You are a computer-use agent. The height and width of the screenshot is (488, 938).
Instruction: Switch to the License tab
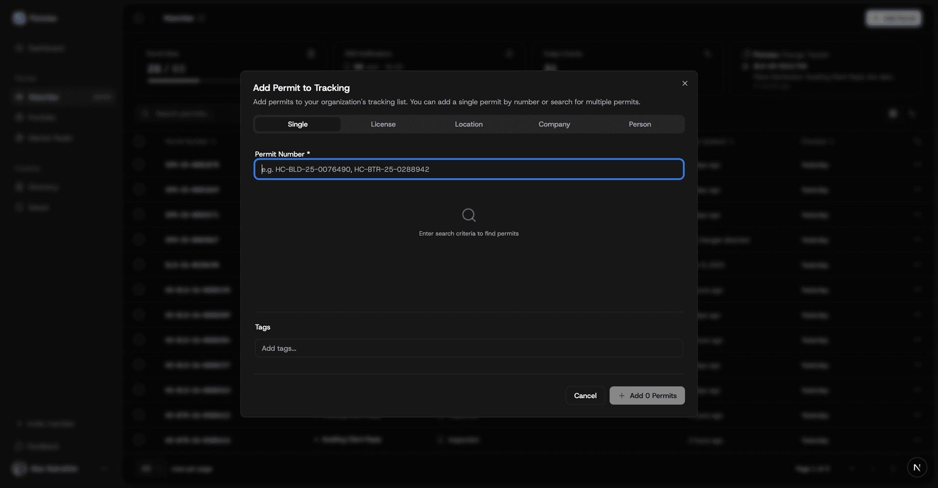pyautogui.click(x=383, y=124)
